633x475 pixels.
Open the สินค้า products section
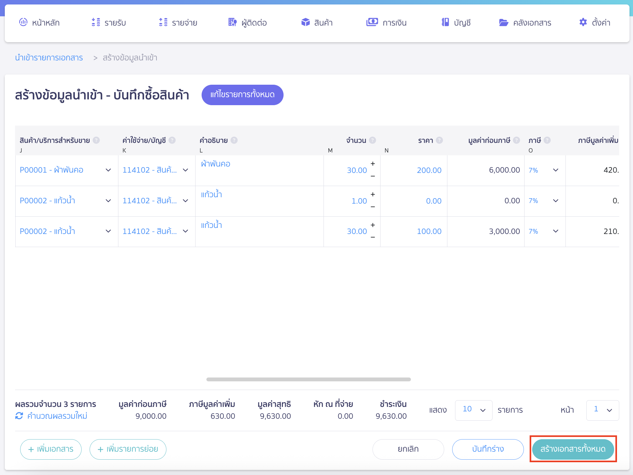[x=317, y=22]
